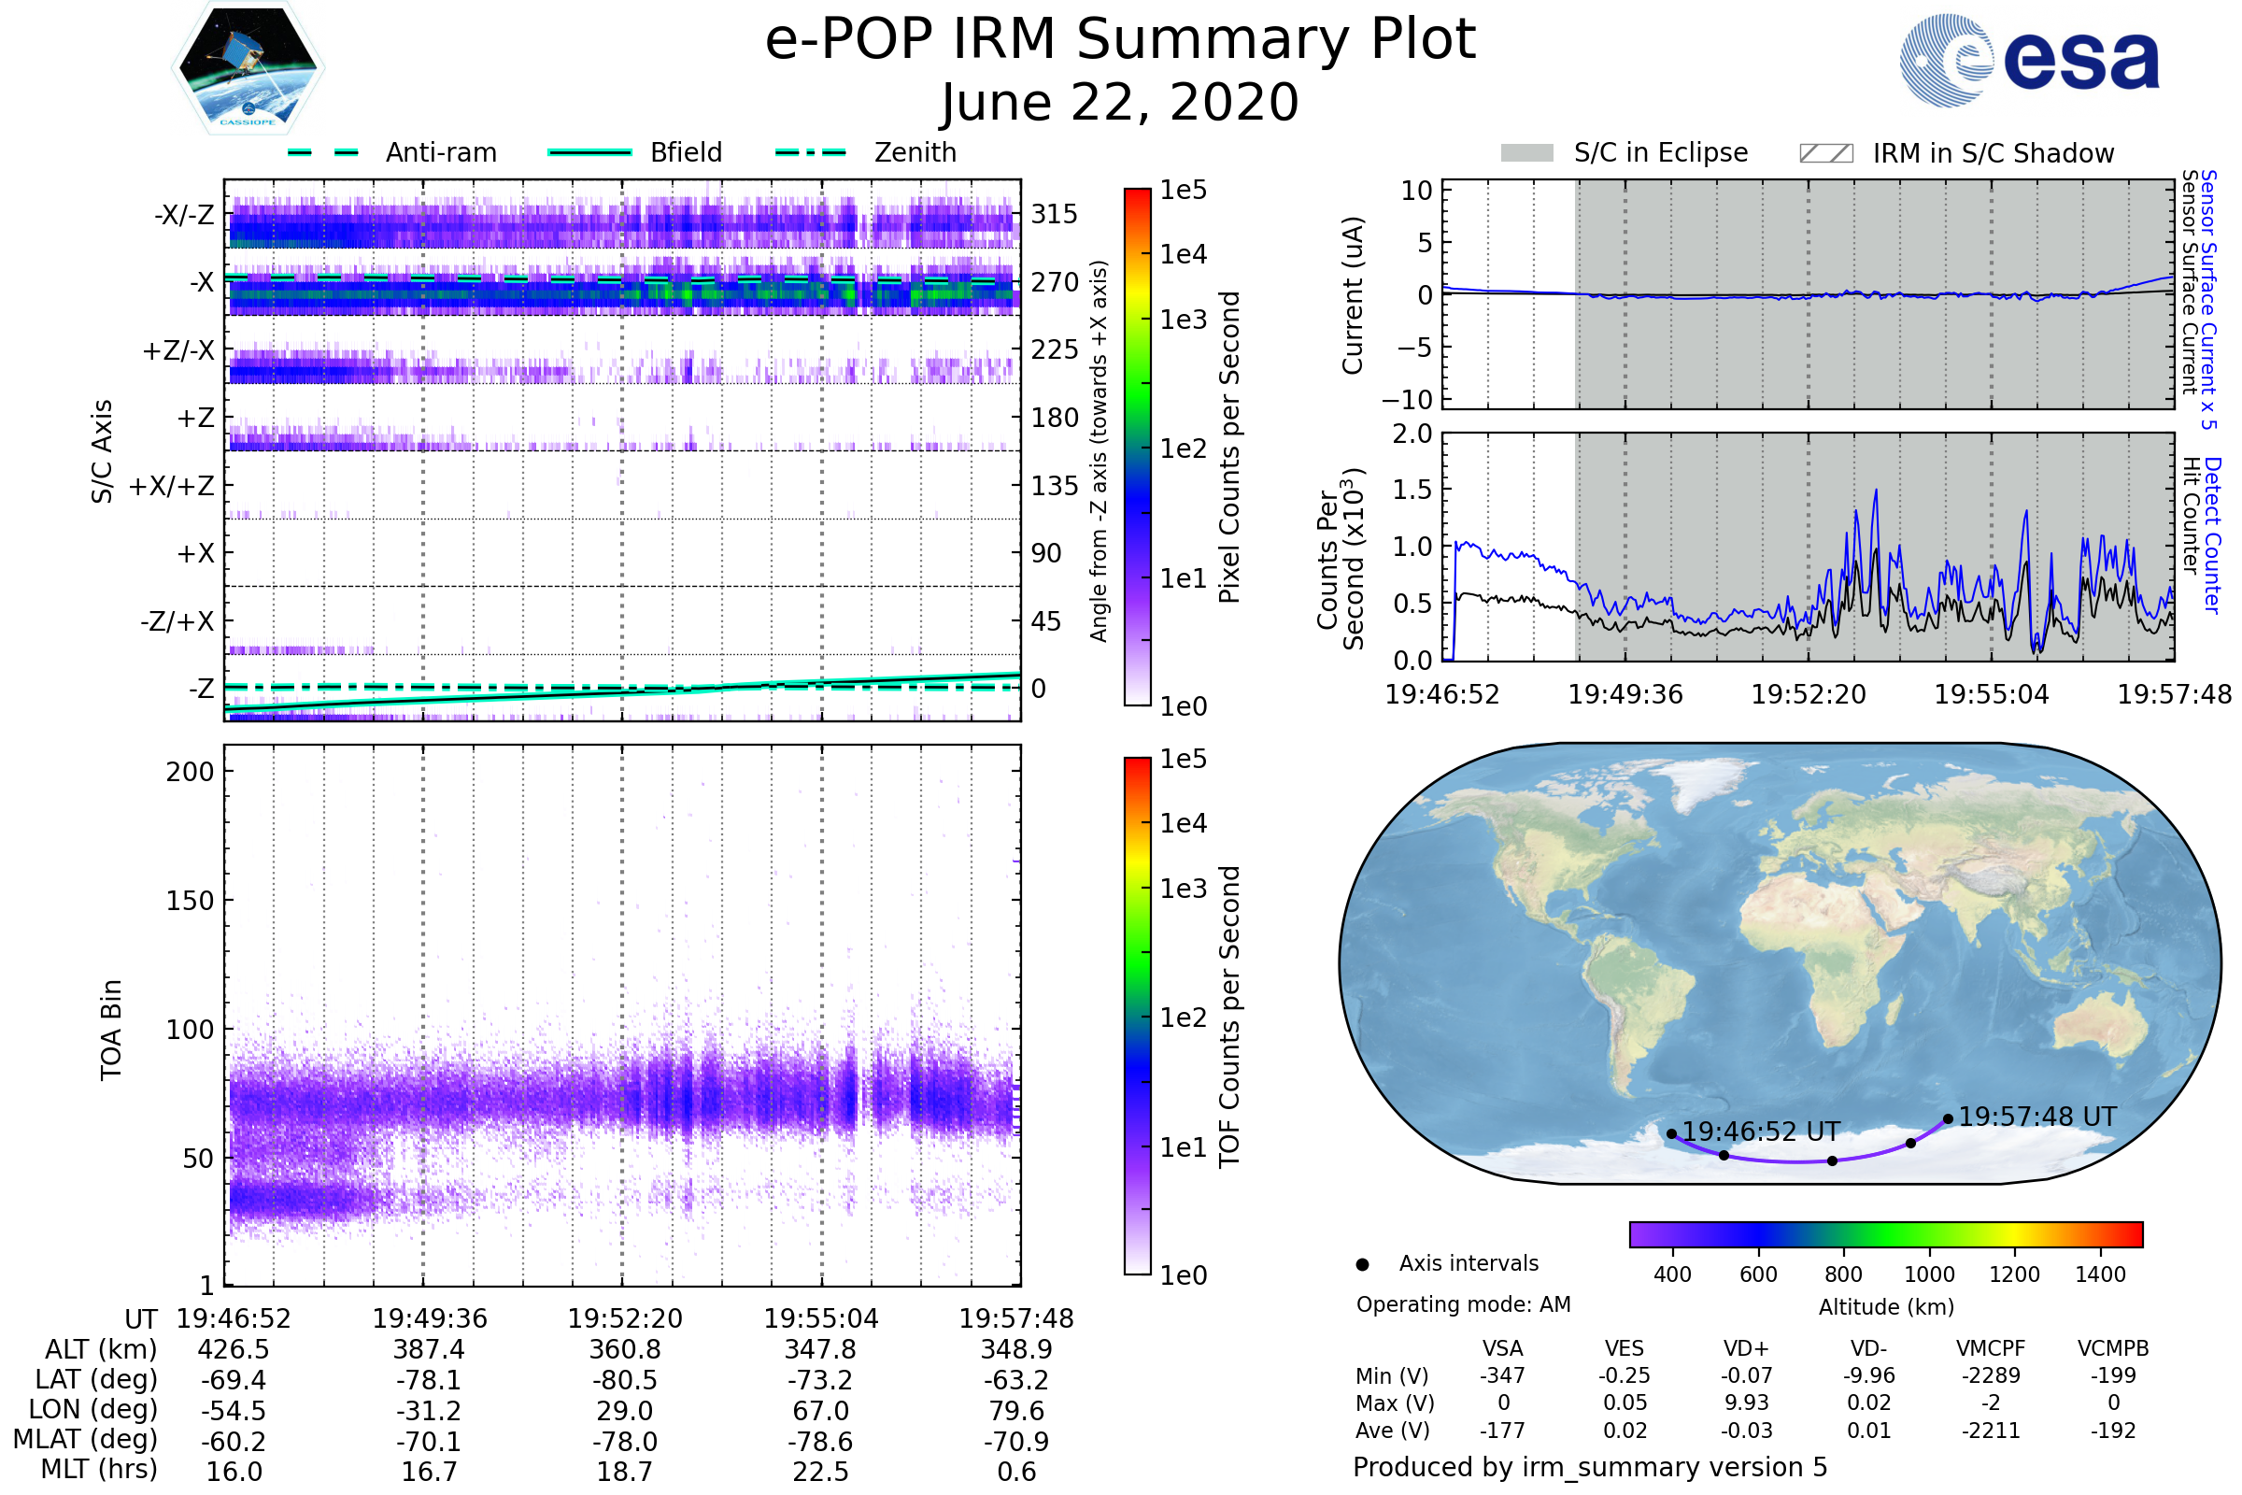This screenshot has width=2242, height=1495.
Task: Click the Bfield solid line legend marker
Action: click(x=589, y=152)
